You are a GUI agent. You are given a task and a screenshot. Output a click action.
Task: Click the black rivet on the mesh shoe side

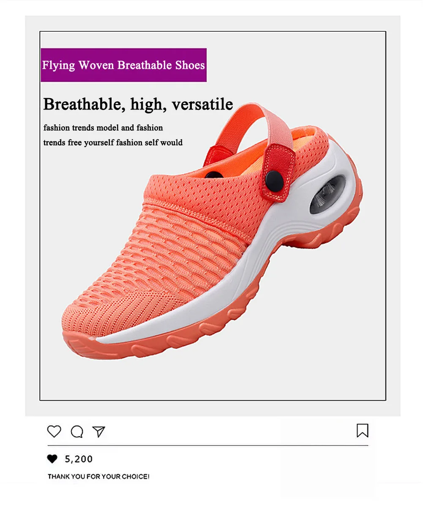[214, 176]
